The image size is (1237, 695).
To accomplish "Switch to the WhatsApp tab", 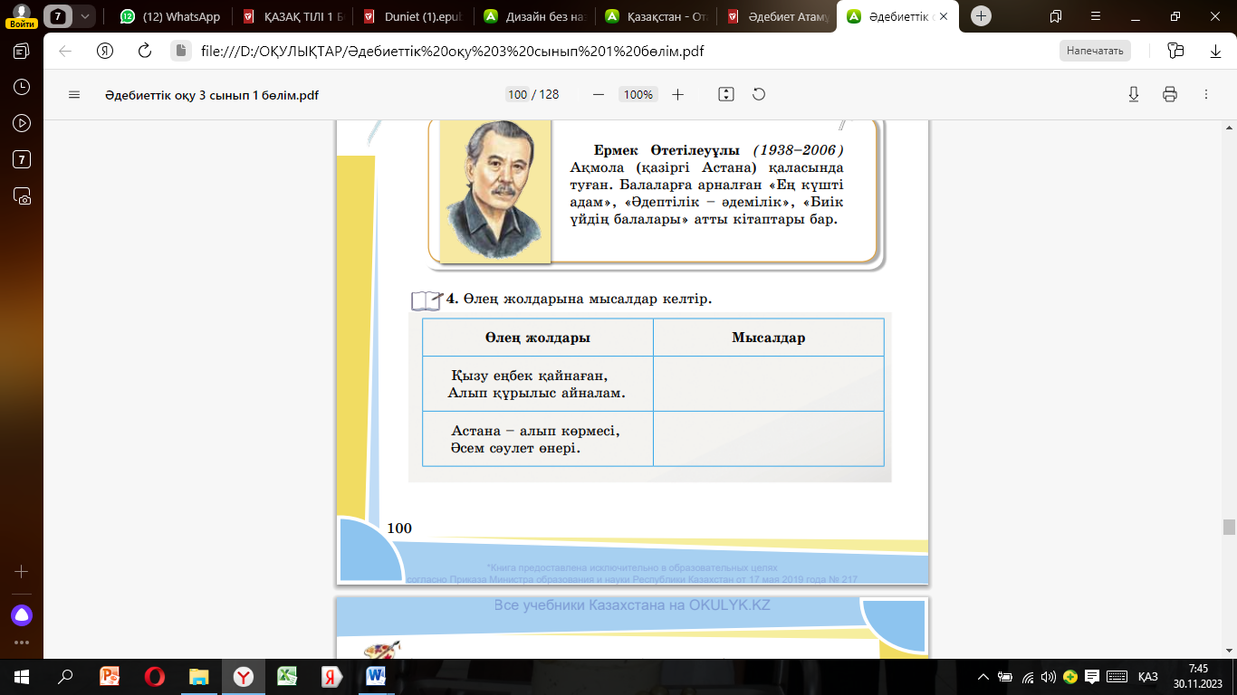I will (170, 16).
